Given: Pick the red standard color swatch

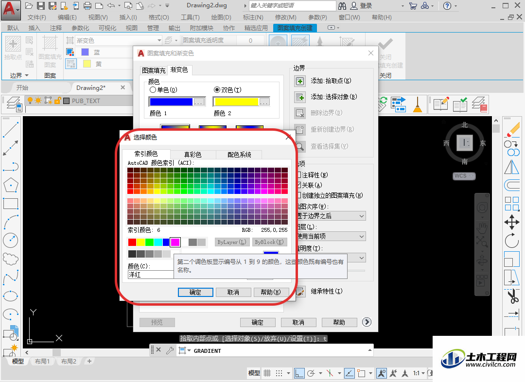Looking at the screenshot, I should pyautogui.click(x=132, y=242).
